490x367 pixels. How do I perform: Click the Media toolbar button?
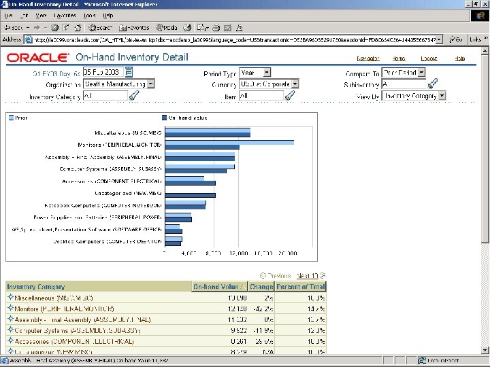click(x=167, y=27)
